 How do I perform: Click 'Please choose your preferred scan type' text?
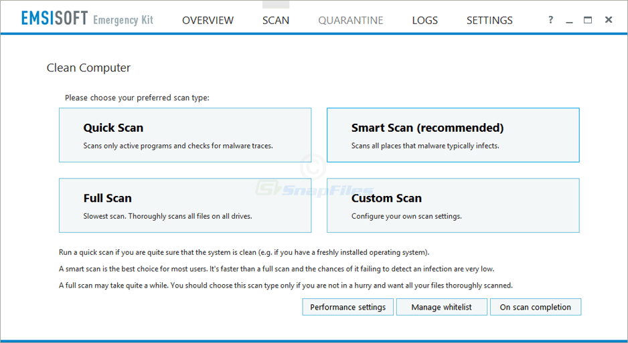[137, 98]
